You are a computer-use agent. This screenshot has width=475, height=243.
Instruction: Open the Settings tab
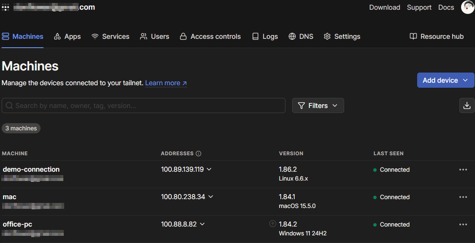342,37
